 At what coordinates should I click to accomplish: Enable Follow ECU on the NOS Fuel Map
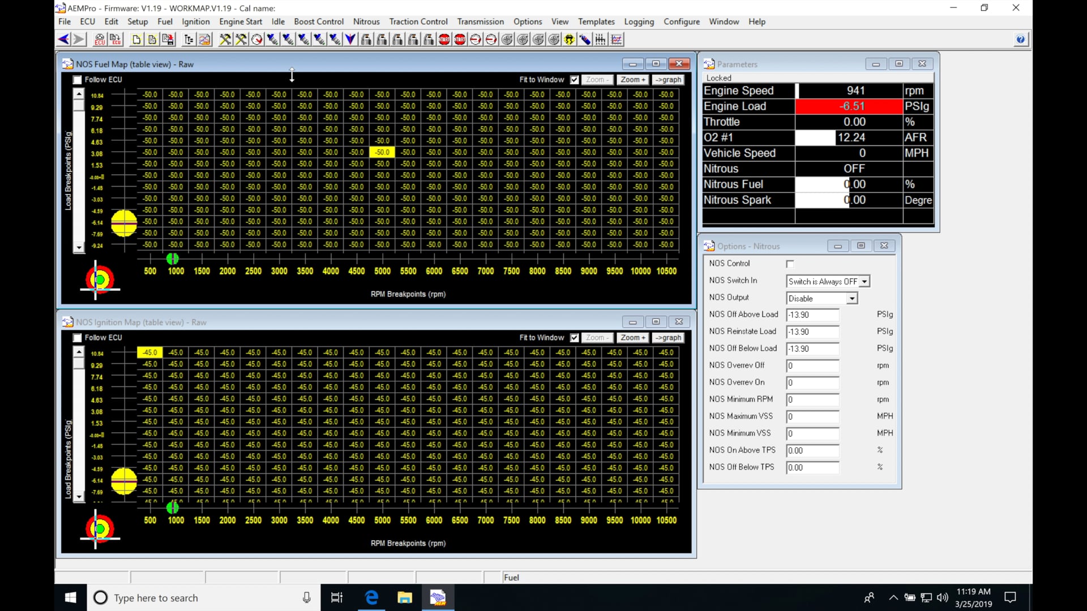[77, 80]
